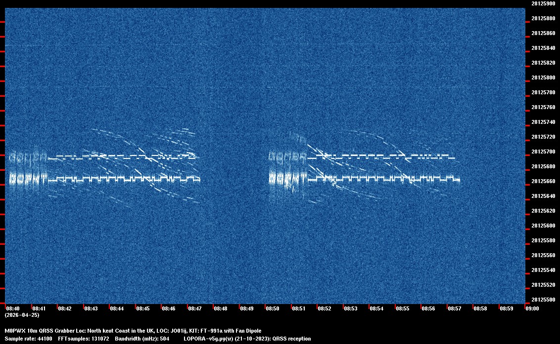Click the 08:45 time marker
This screenshot has height=344, width=560.
(x=143, y=308)
